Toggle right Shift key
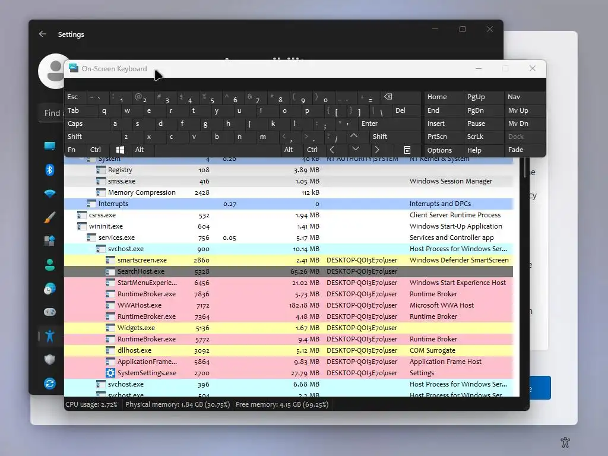Viewport: 608px width, 456px height. tap(395, 137)
